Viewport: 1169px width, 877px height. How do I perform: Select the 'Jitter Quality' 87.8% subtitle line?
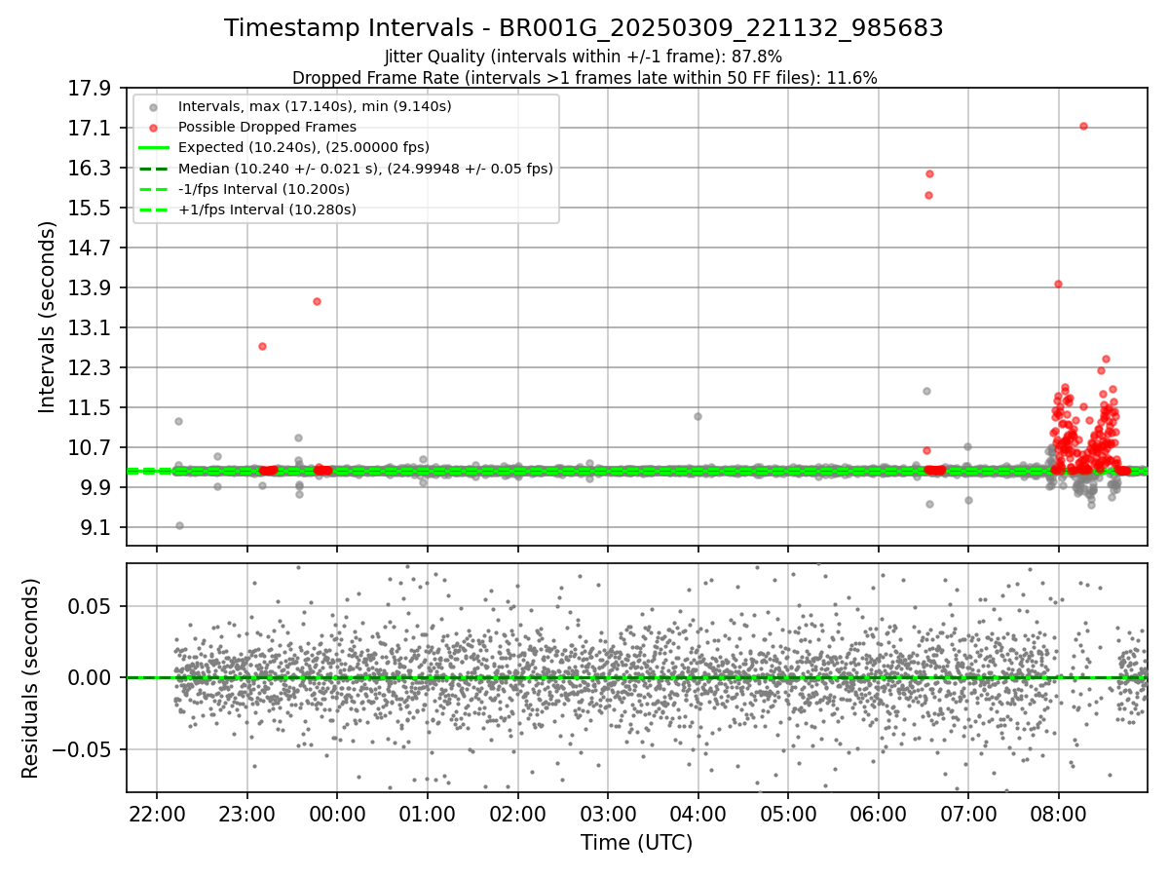[584, 57]
